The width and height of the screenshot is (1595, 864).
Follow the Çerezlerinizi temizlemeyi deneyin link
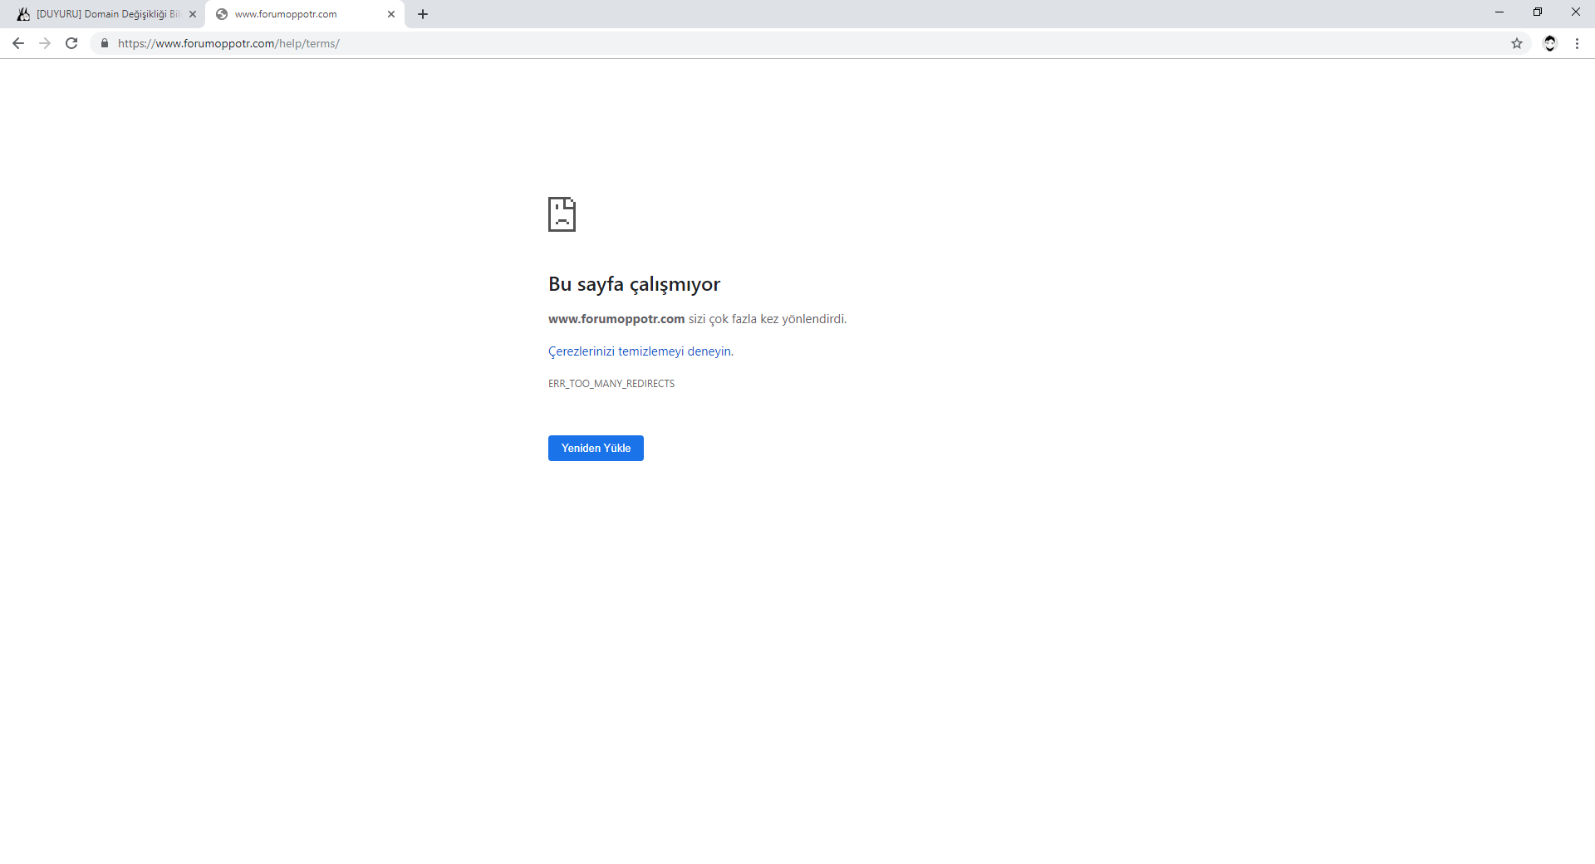640,351
